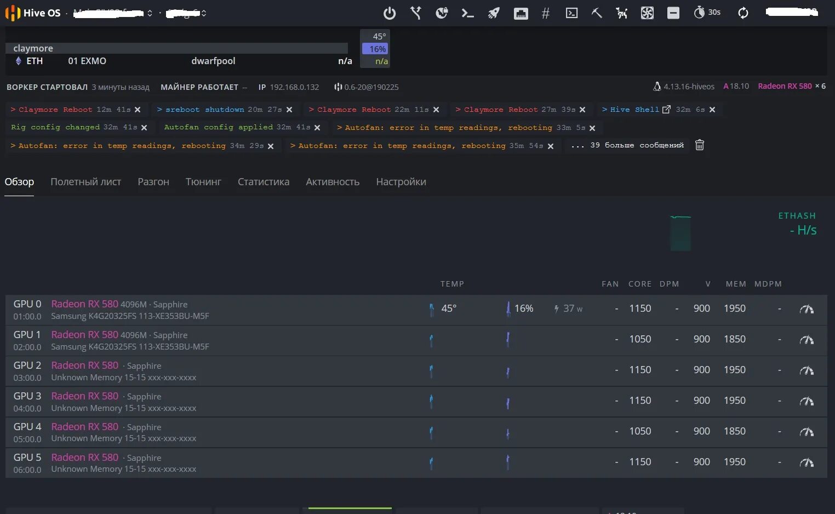Image resolution: width=835 pixels, height=514 pixels.
Task: Expand the 39 more messages link
Action: click(627, 145)
